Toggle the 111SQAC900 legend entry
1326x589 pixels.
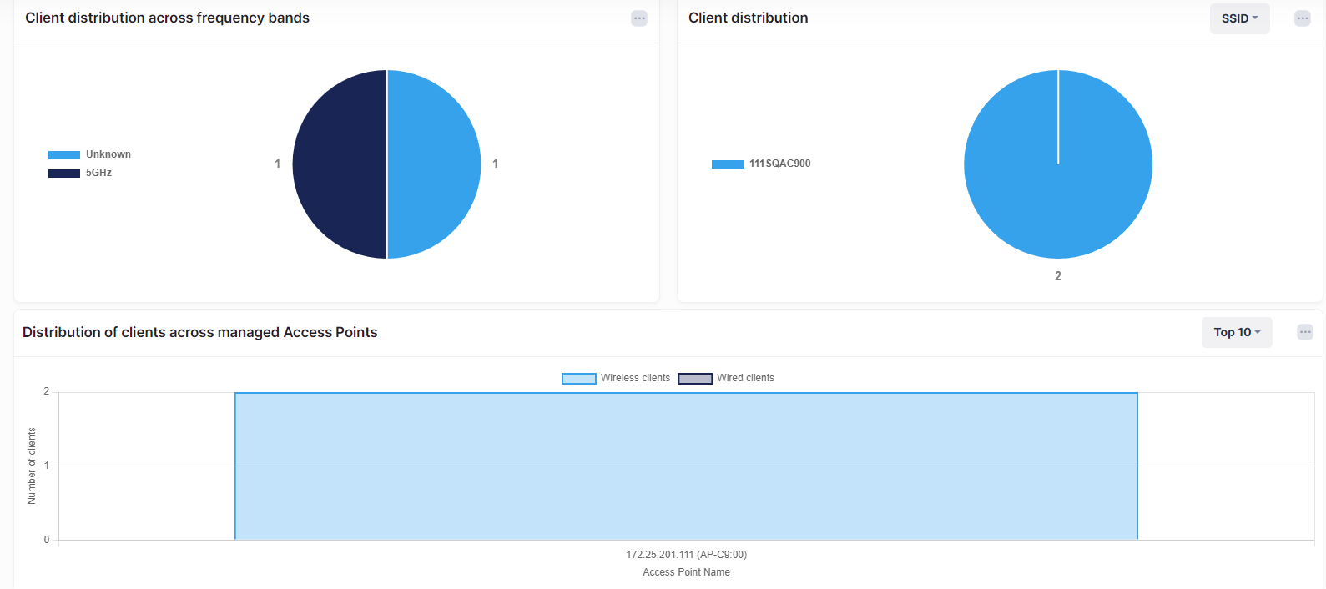click(x=761, y=164)
